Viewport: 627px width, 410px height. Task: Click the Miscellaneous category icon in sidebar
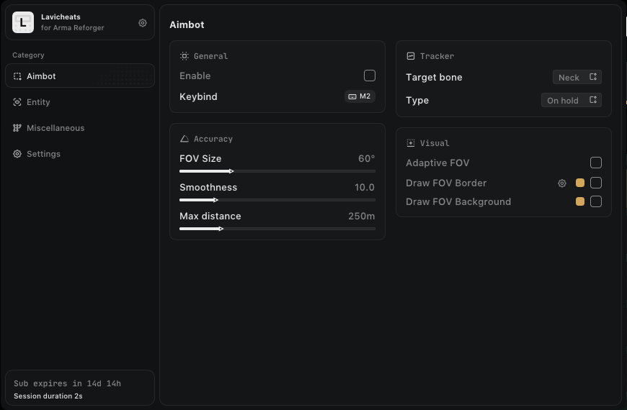(x=17, y=128)
